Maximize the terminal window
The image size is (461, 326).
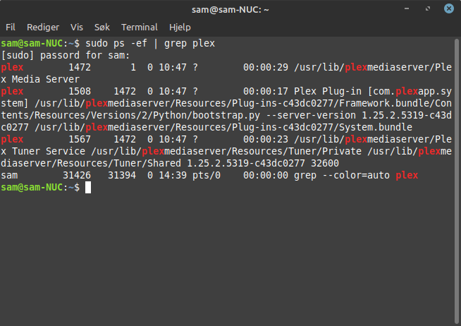428,8
